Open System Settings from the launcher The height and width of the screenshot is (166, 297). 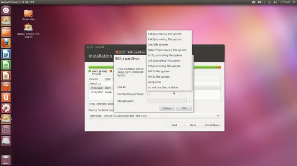tap(6, 108)
